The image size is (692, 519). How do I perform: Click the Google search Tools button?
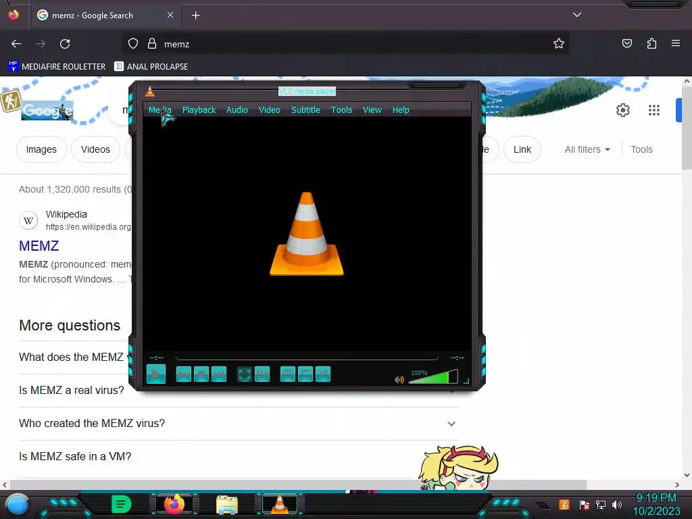click(x=641, y=149)
